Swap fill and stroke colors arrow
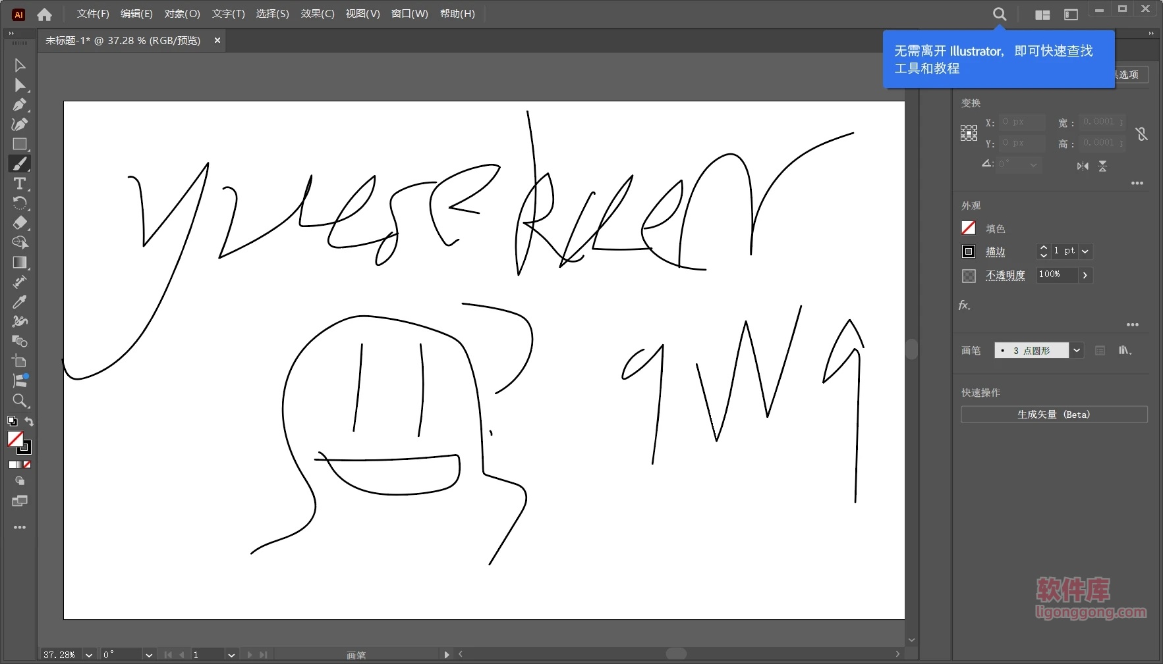 point(29,421)
